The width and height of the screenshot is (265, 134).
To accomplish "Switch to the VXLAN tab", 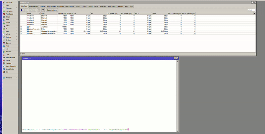I will [84, 6].
